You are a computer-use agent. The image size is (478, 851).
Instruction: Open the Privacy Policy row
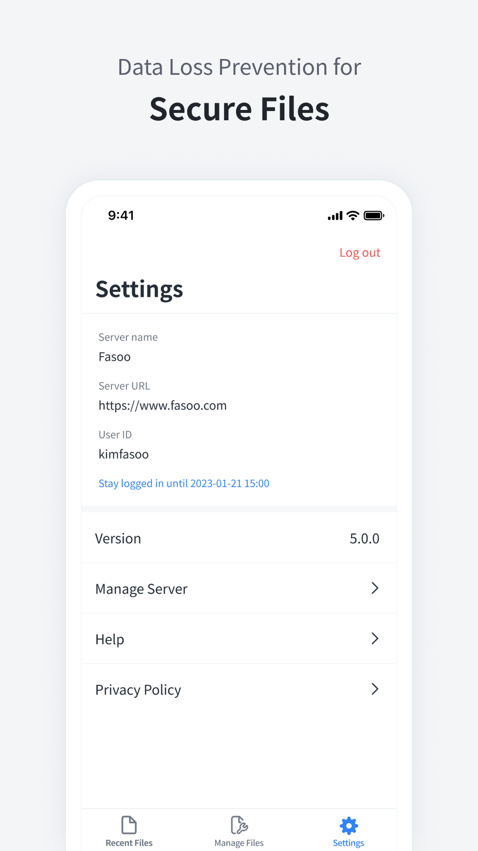(239, 689)
